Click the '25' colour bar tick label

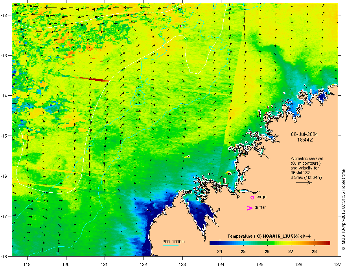243,251
